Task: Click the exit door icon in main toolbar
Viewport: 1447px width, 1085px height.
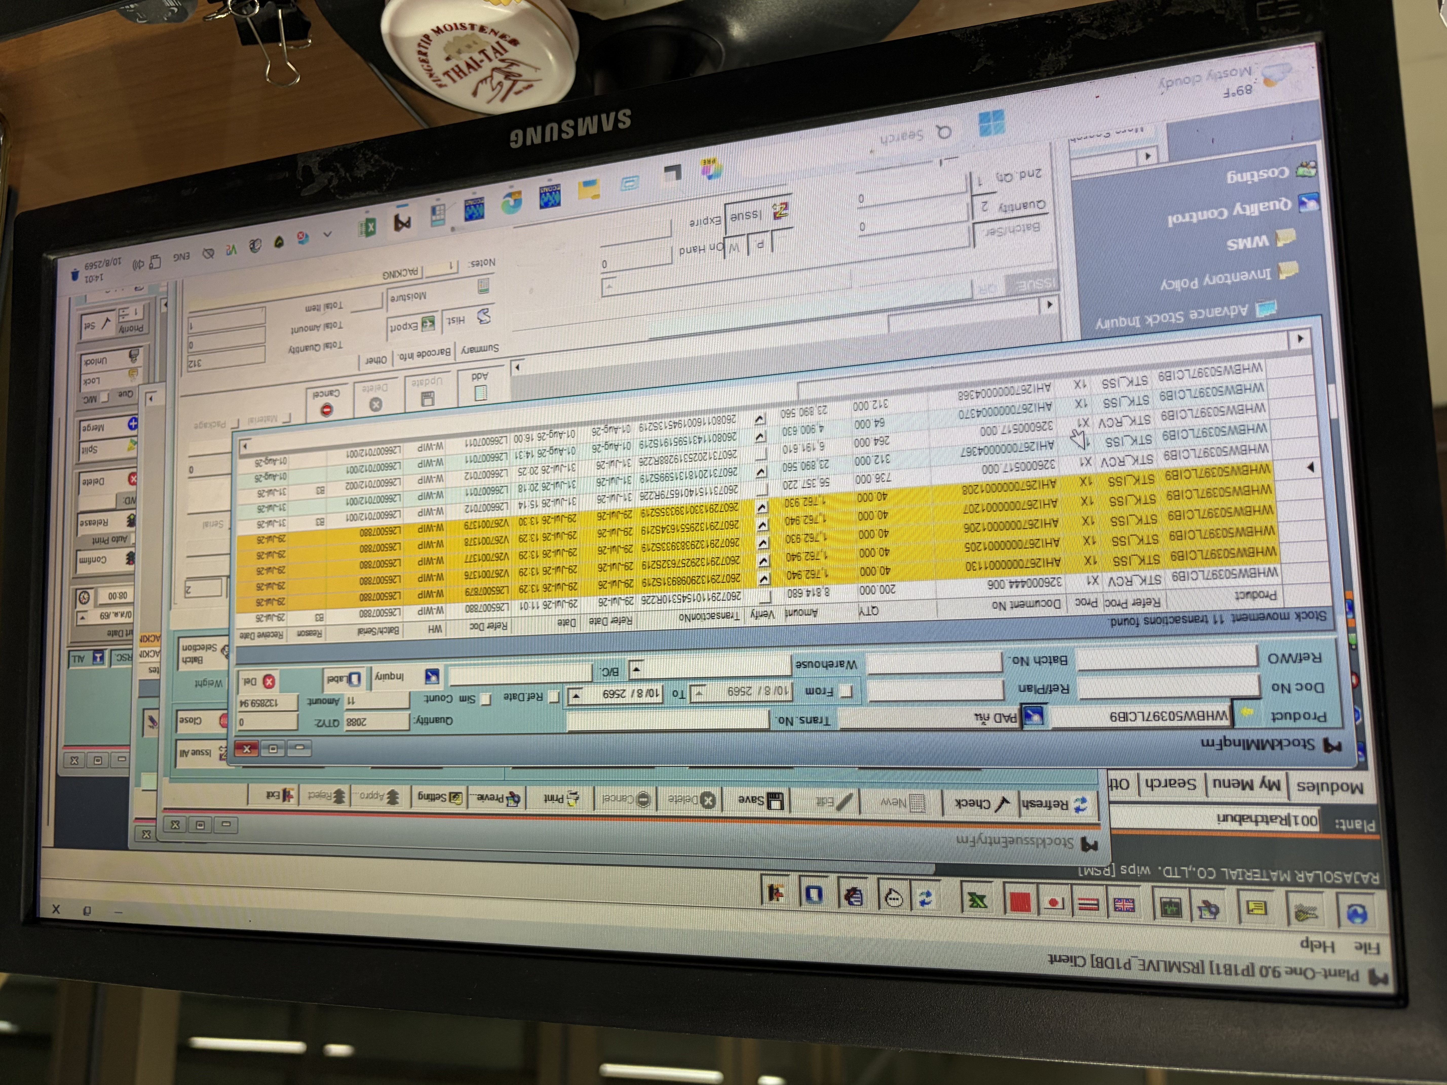Action: pyautogui.click(x=776, y=893)
